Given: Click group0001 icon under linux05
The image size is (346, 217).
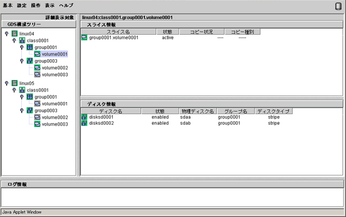Looking at the screenshot, I should 29,97.
